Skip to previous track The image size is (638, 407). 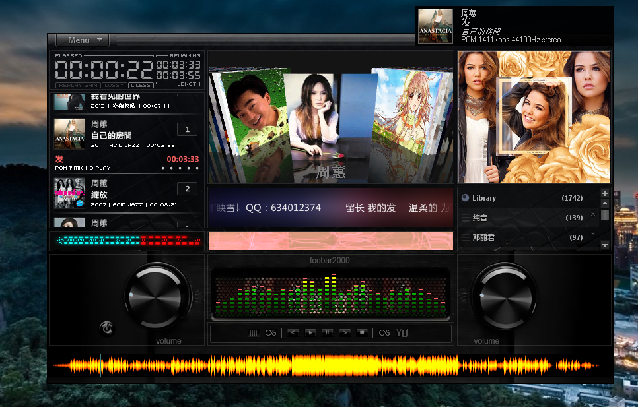tap(293, 332)
